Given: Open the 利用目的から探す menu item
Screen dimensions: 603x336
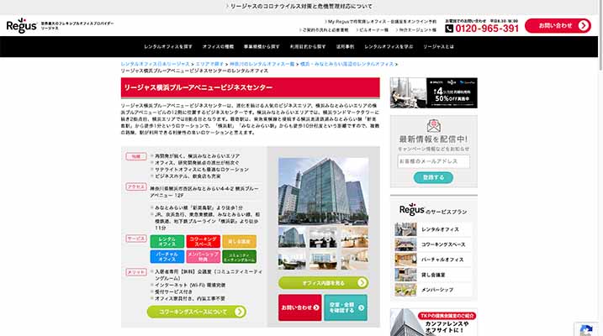Looking at the screenshot, I should [x=308, y=46].
